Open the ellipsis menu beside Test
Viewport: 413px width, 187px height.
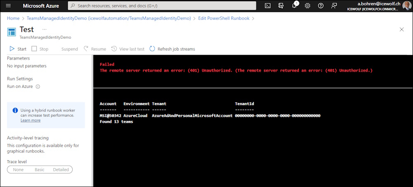tap(44, 29)
